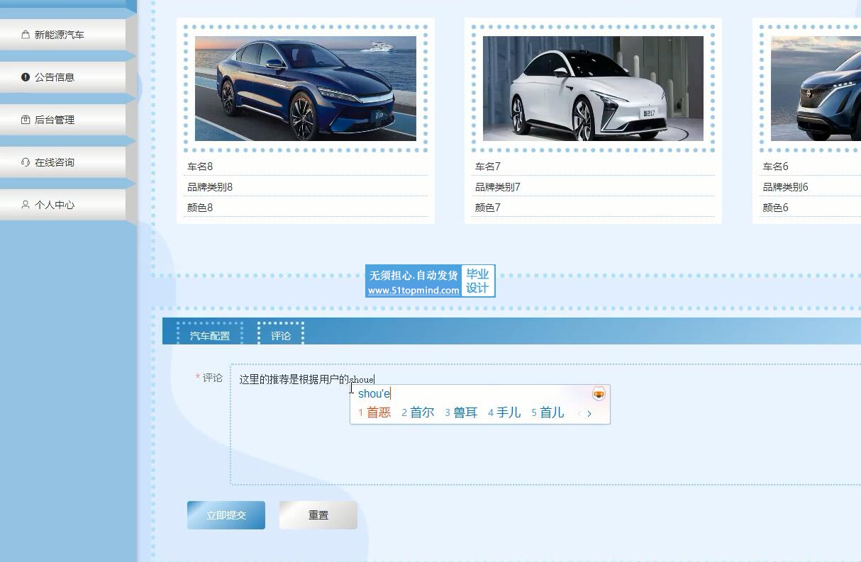
Task: Click the 品牌类别7 label
Action: (498, 187)
